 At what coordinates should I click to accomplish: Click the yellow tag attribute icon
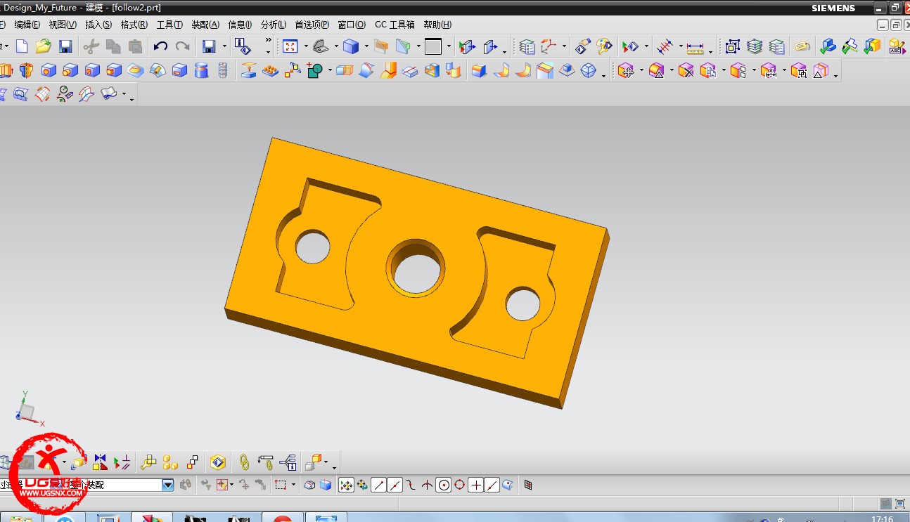tap(802, 47)
